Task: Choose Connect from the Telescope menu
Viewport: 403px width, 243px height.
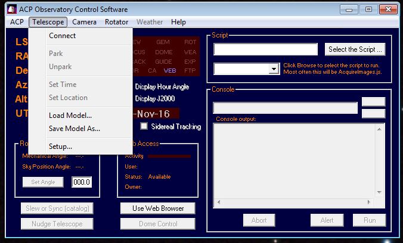Action: click(62, 36)
